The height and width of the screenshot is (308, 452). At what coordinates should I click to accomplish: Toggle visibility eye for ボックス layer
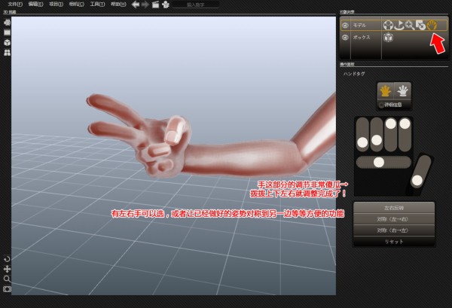tap(345, 37)
